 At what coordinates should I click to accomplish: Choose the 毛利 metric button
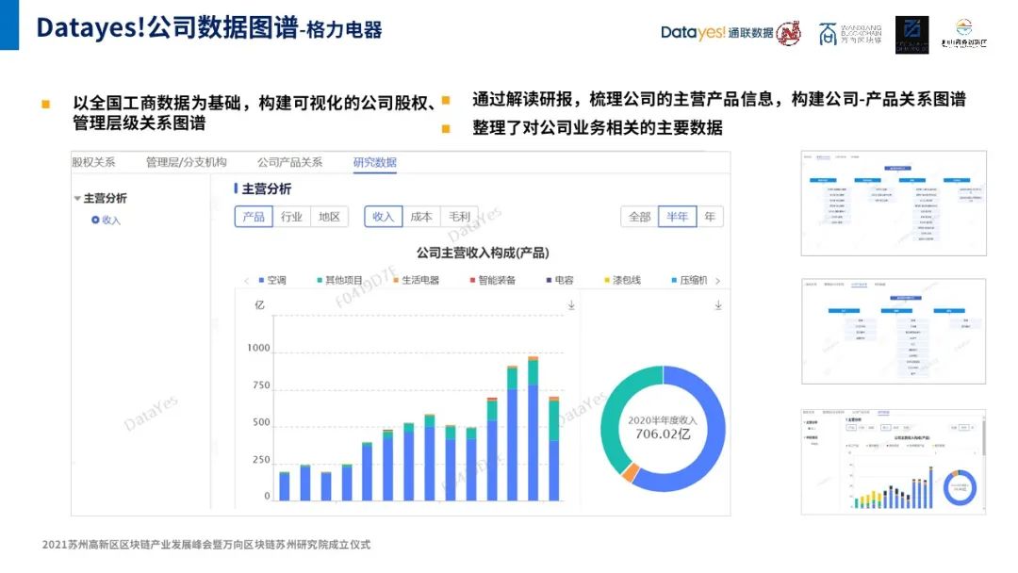(459, 217)
